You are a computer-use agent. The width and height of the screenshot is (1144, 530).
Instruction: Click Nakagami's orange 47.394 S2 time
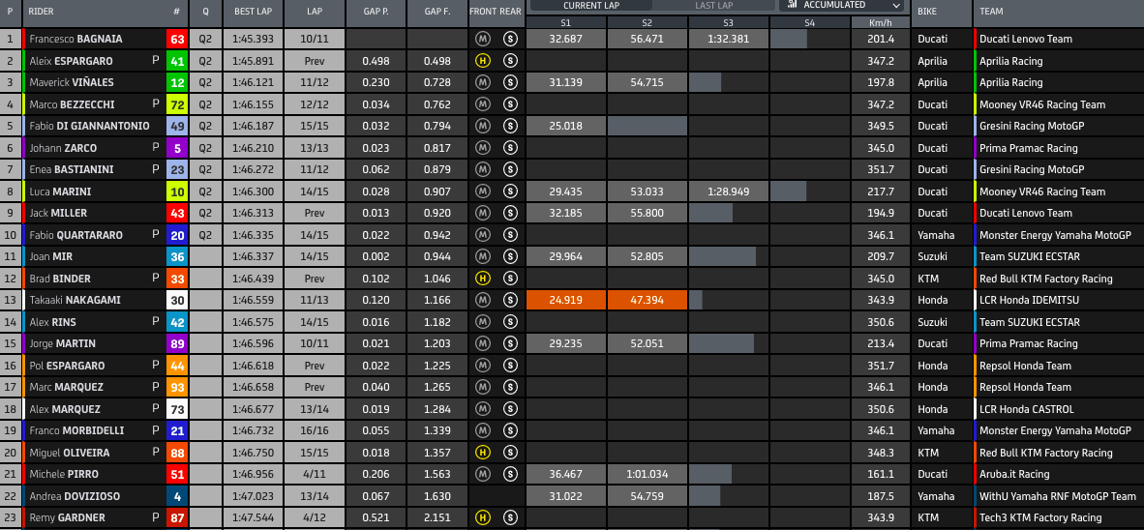pyautogui.click(x=647, y=300)
